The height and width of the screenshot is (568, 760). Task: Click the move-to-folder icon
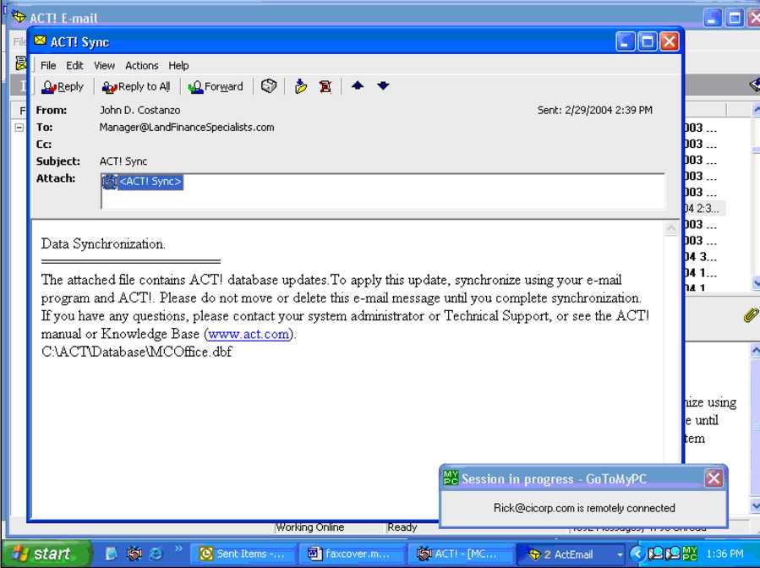click(x=300, y=86)
